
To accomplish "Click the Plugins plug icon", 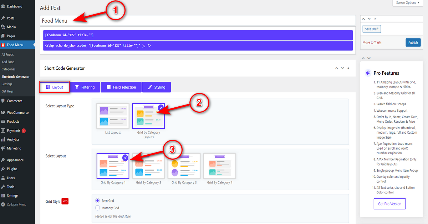I will pos(3,169).
